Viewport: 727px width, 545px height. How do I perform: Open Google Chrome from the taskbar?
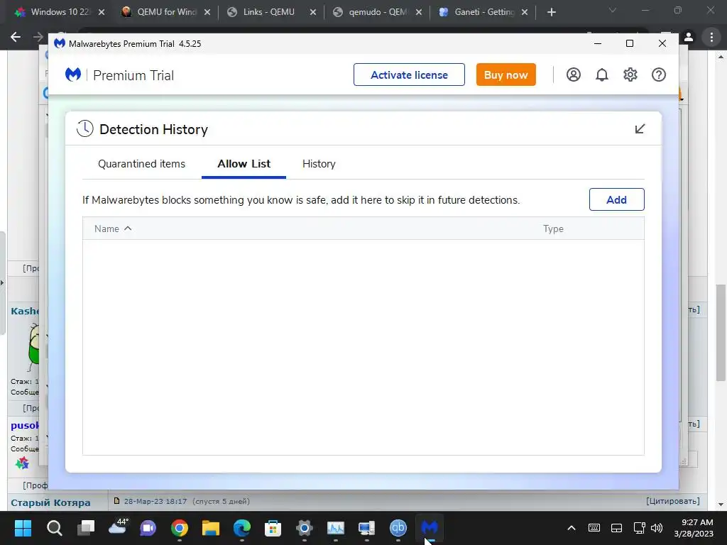[180, 528]
